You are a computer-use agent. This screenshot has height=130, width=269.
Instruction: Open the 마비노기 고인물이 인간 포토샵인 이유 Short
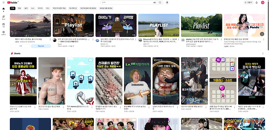[23, 81]
